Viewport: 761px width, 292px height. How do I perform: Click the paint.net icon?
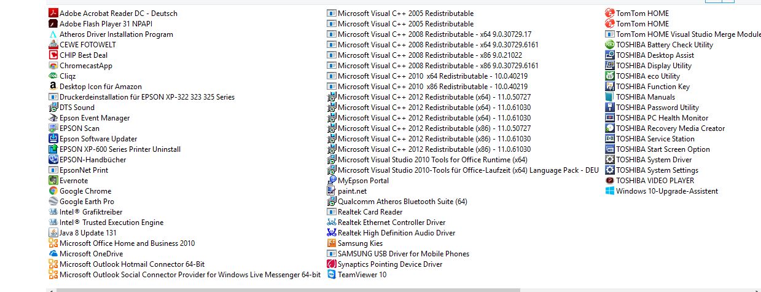coord(332,191)
